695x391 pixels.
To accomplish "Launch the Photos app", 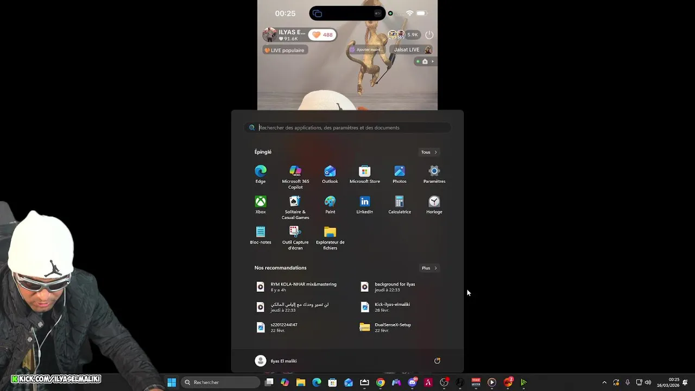I will tap(400, 174).
